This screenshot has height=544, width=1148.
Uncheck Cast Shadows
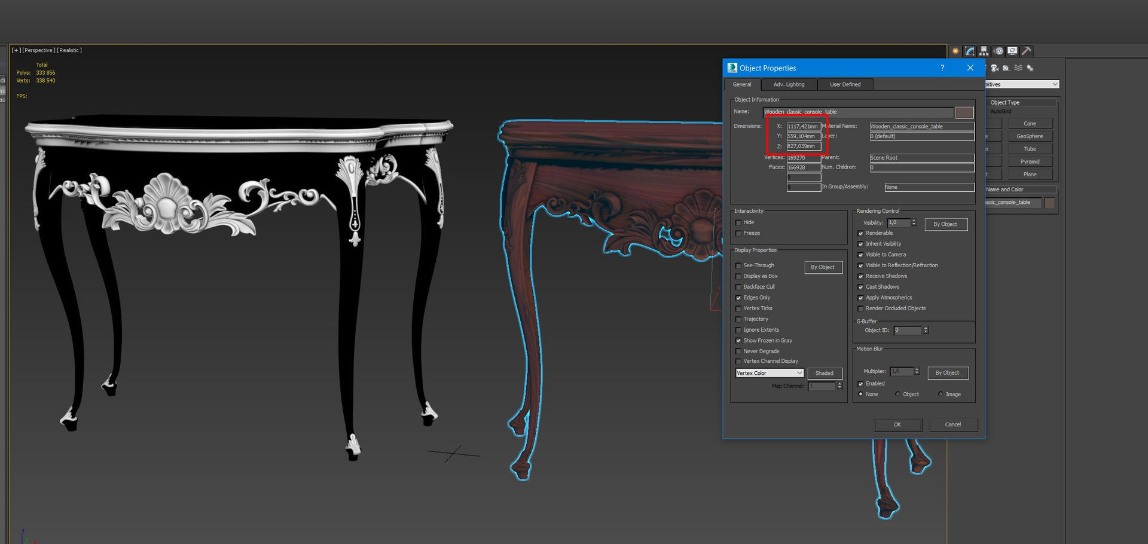point(861,287)
